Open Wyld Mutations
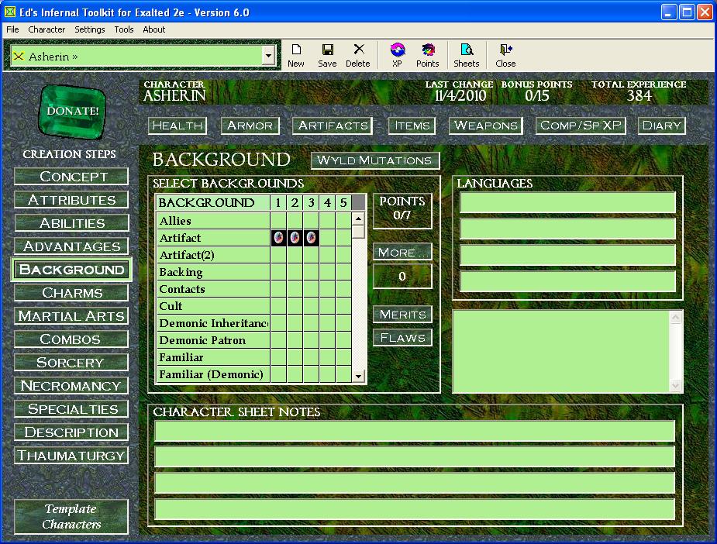The width and height of the screenshot is (717, 544). (375, 160)
